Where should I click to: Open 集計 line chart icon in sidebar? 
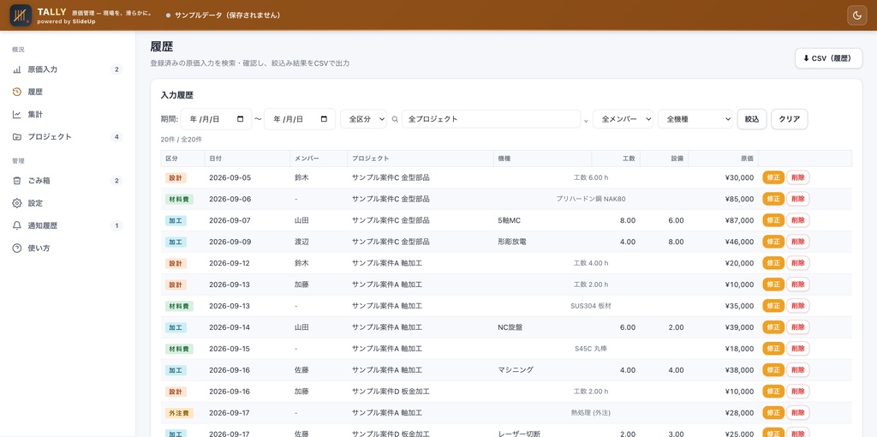(17, 114)
